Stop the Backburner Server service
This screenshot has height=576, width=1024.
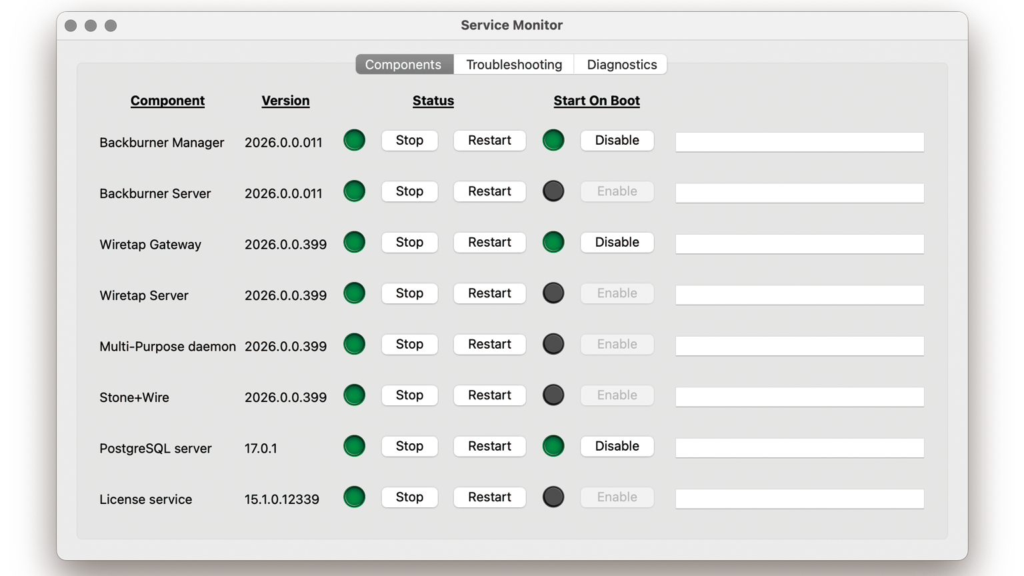[409, 191]
